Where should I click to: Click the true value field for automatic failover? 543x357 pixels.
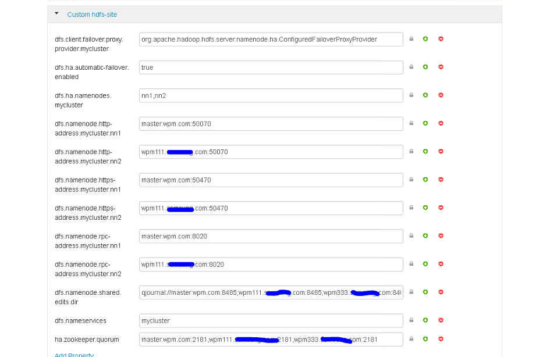[x=270, y=67]
